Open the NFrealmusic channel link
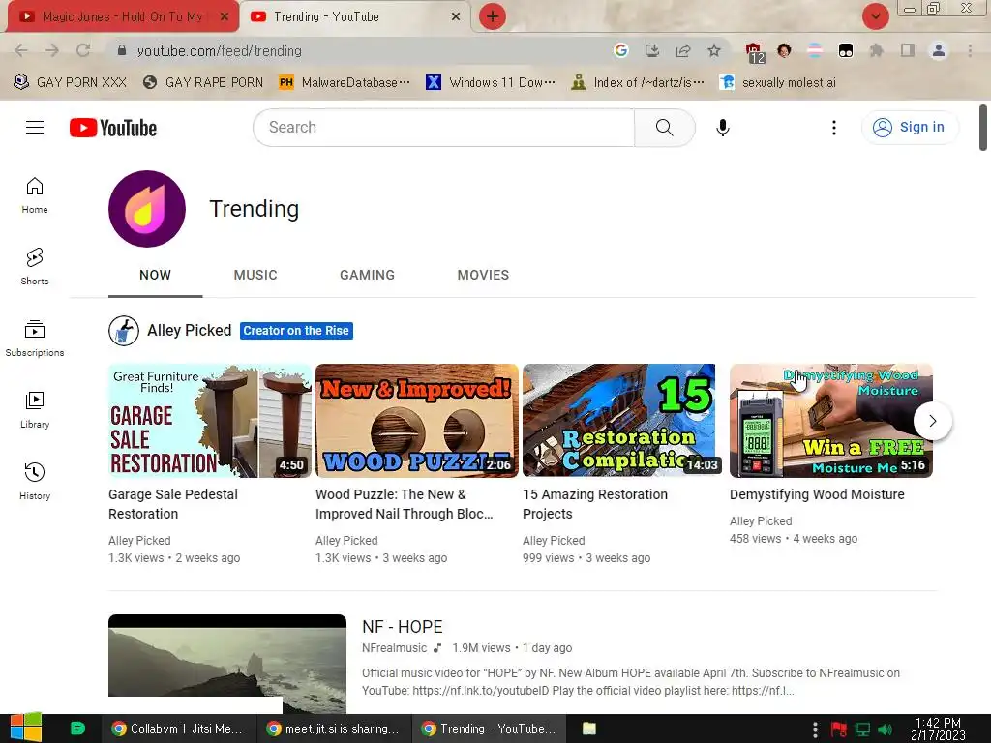 point(395,647)
